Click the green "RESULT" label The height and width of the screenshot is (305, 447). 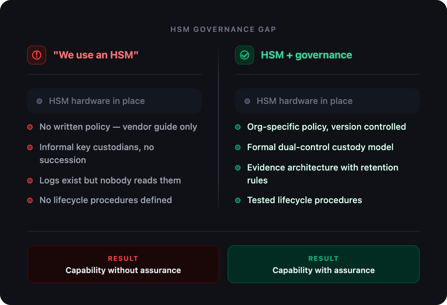(x=324, y=258)
